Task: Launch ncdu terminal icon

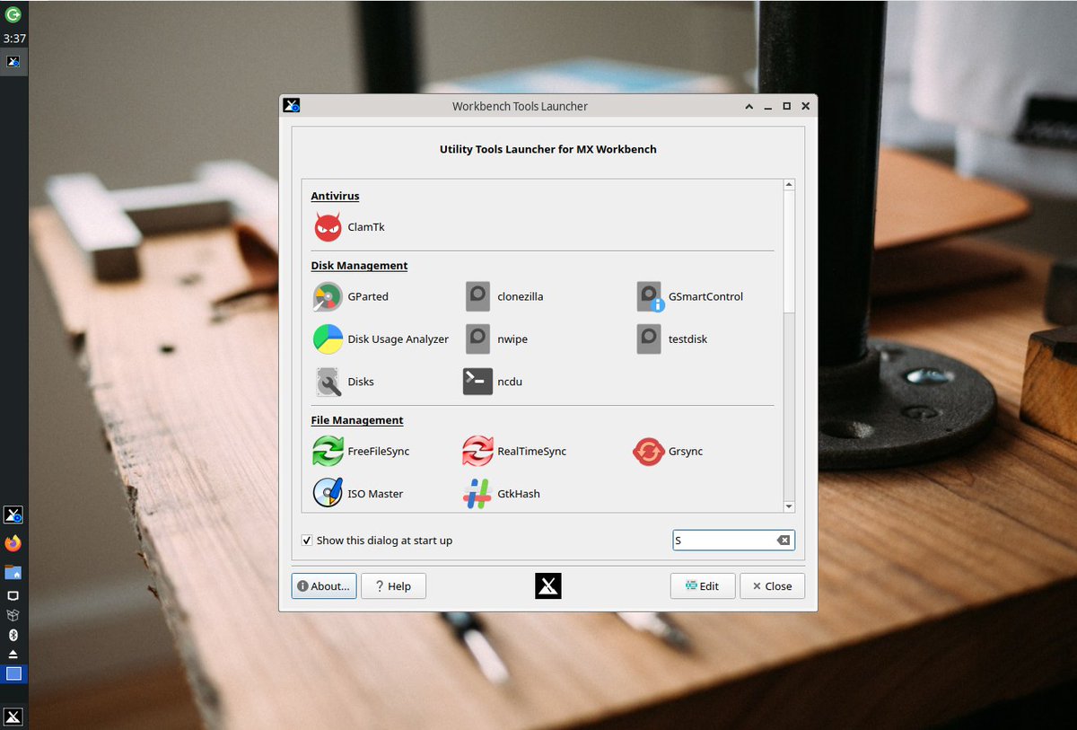Action: point(477,382)
